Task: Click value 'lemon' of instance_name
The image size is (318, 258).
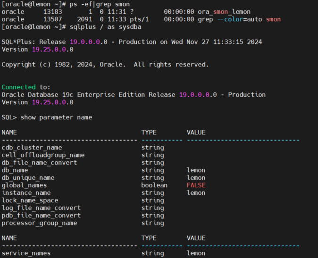Action: (x=196, y=193)
